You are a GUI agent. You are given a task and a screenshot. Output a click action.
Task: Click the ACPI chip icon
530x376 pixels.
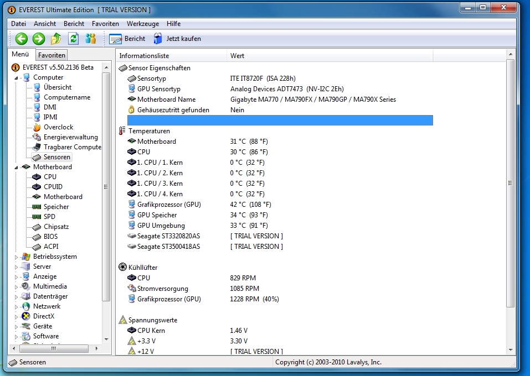click(x=37, y=247)
